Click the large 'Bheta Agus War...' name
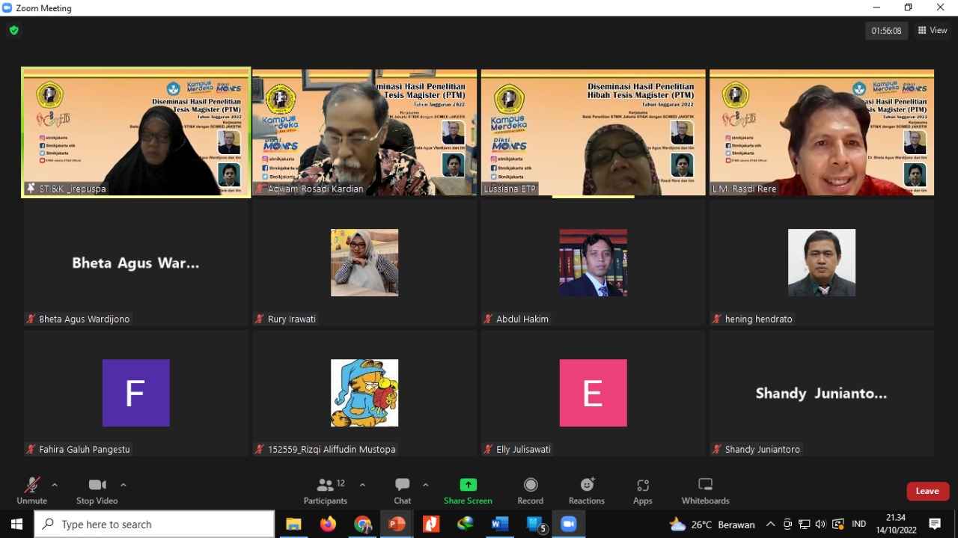 135,263
